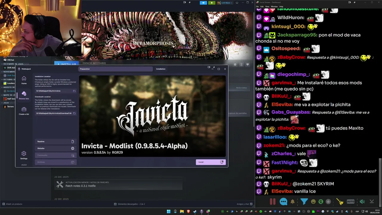Viewport: 382px width, 215px height.
Task: Open the Help menu in Social Stream
Action: [281, 6]
